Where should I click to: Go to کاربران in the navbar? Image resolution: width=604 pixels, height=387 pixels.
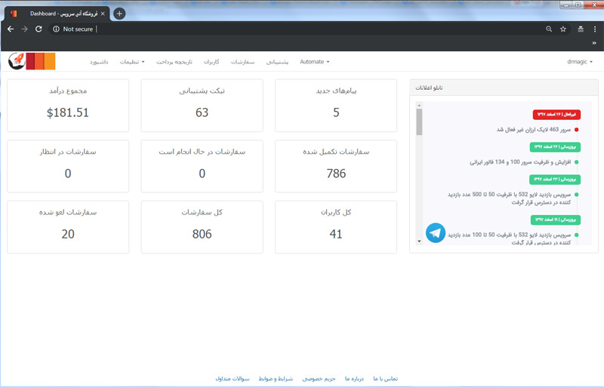tap(211, 62)
